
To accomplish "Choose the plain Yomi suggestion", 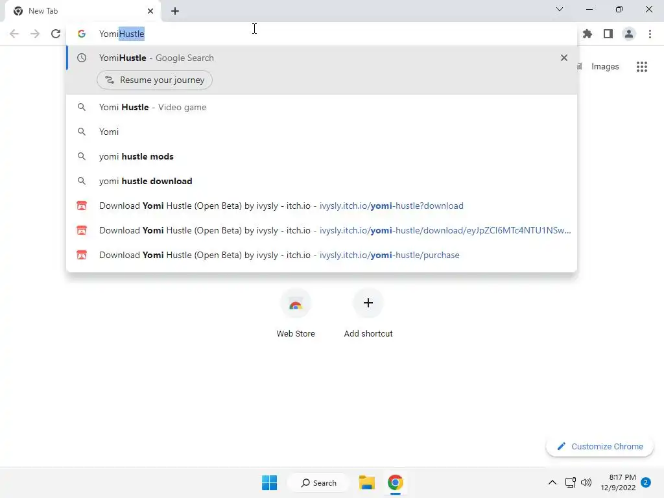I will pos(322,132).
